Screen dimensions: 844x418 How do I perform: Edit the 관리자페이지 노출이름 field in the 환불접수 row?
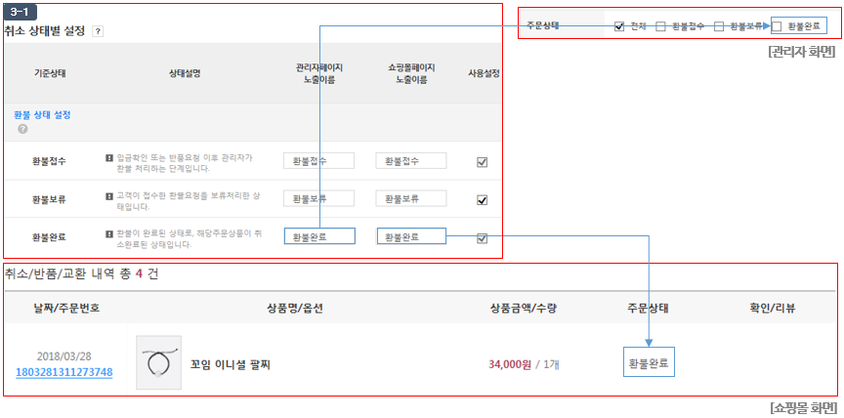[318, 161]
